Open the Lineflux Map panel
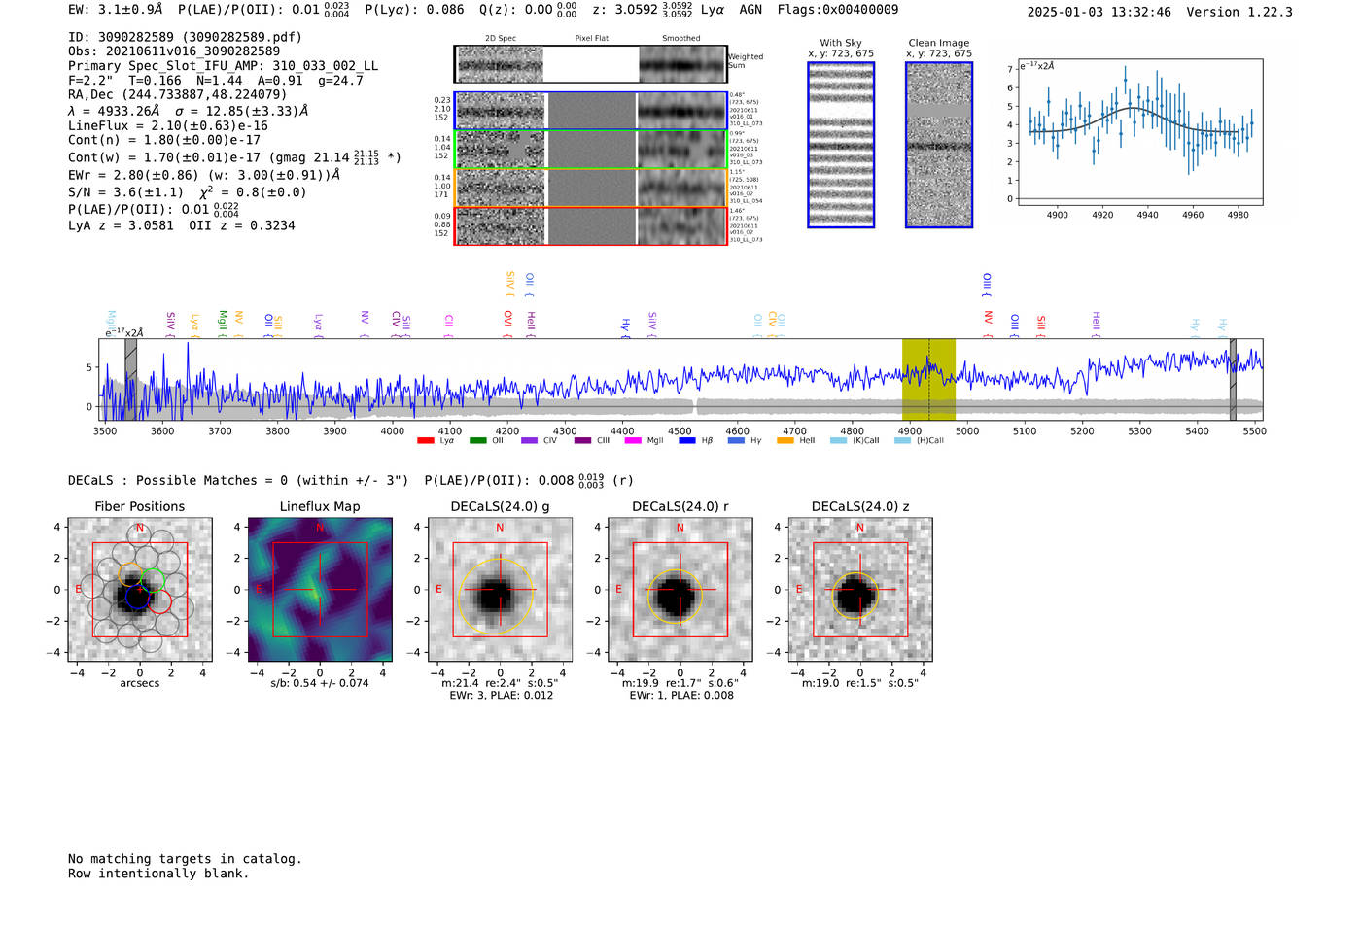 pos(320,590)
